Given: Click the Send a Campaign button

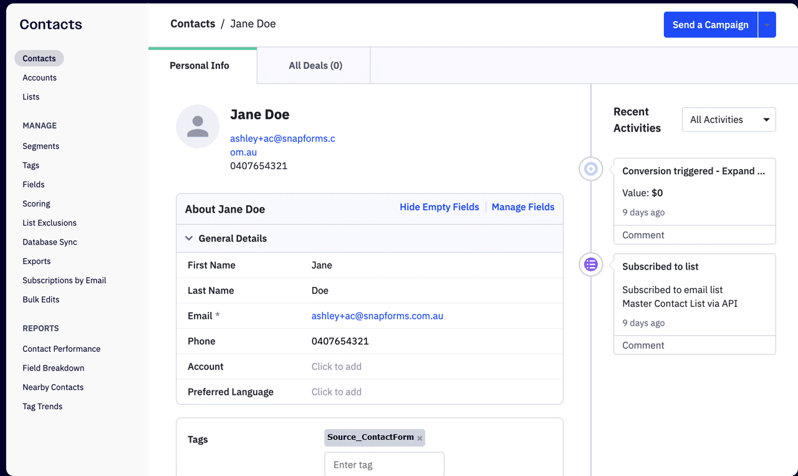Looking at the screenshot, I should 710,24.
